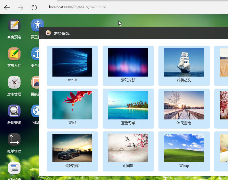Image resolution: width=228 pixels, height=180 pixels.
Task: Go forward in the browser
Action: (20, 8)
